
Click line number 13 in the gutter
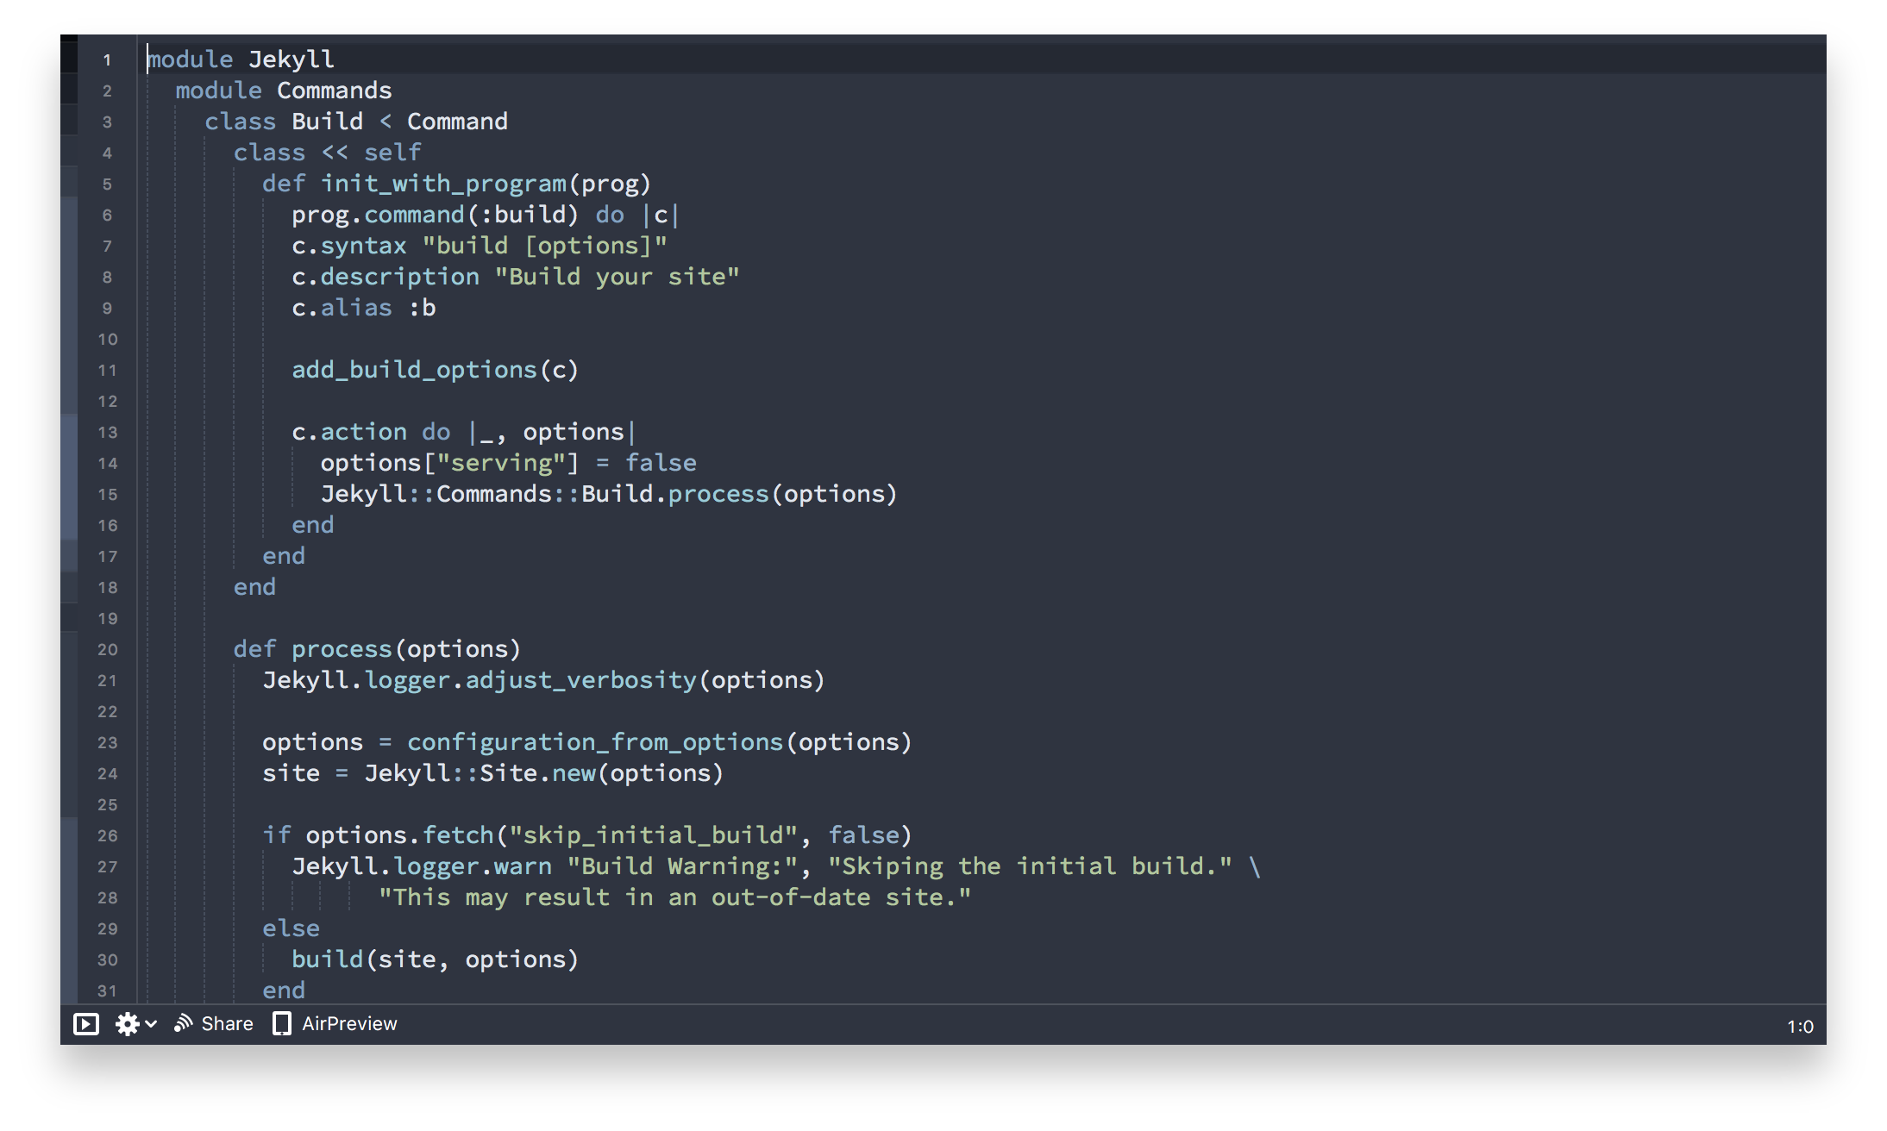107,433
